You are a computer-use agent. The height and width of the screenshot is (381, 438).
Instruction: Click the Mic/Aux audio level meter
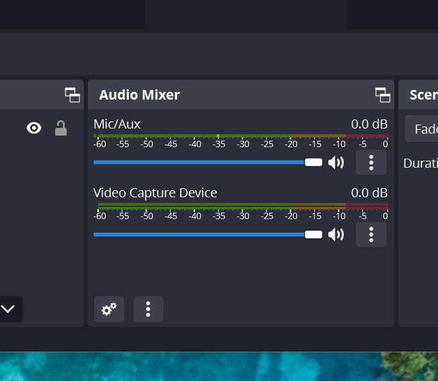coord(241,136)
